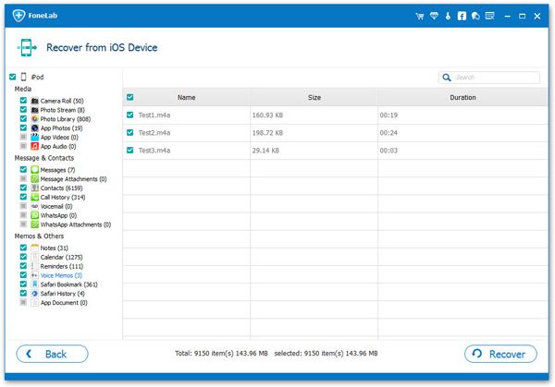
Task: Click the thermometer icon in title bar
Action: pos(448,16)
